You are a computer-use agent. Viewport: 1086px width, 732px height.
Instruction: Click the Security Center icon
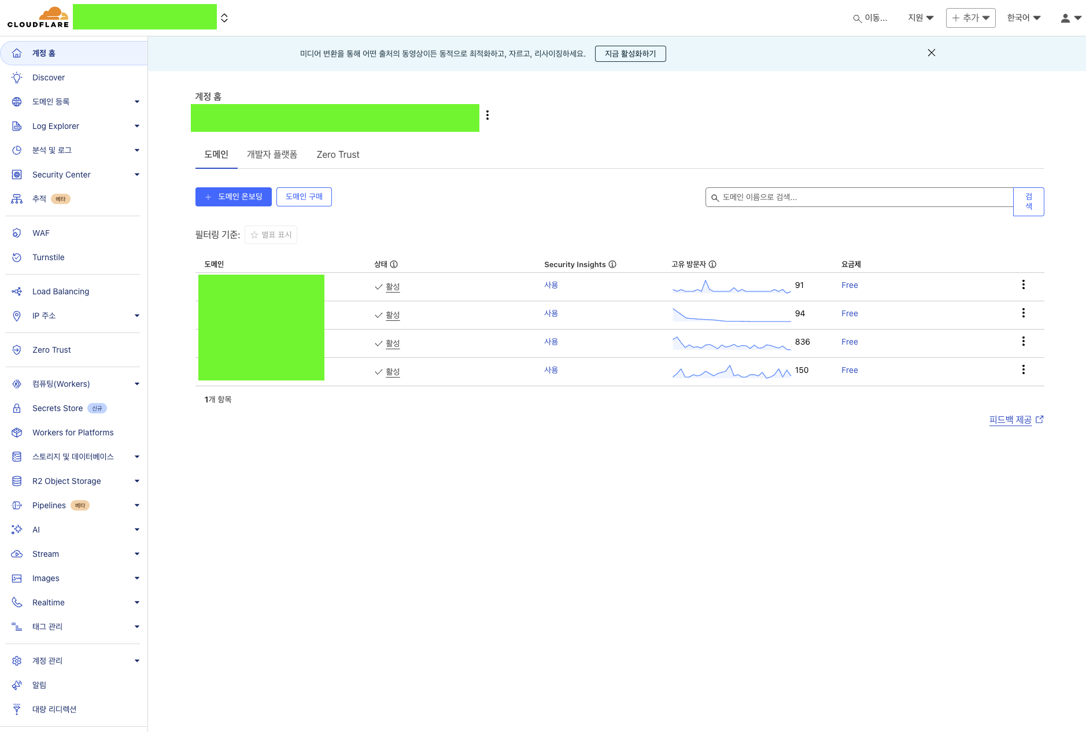pos(17,175)
